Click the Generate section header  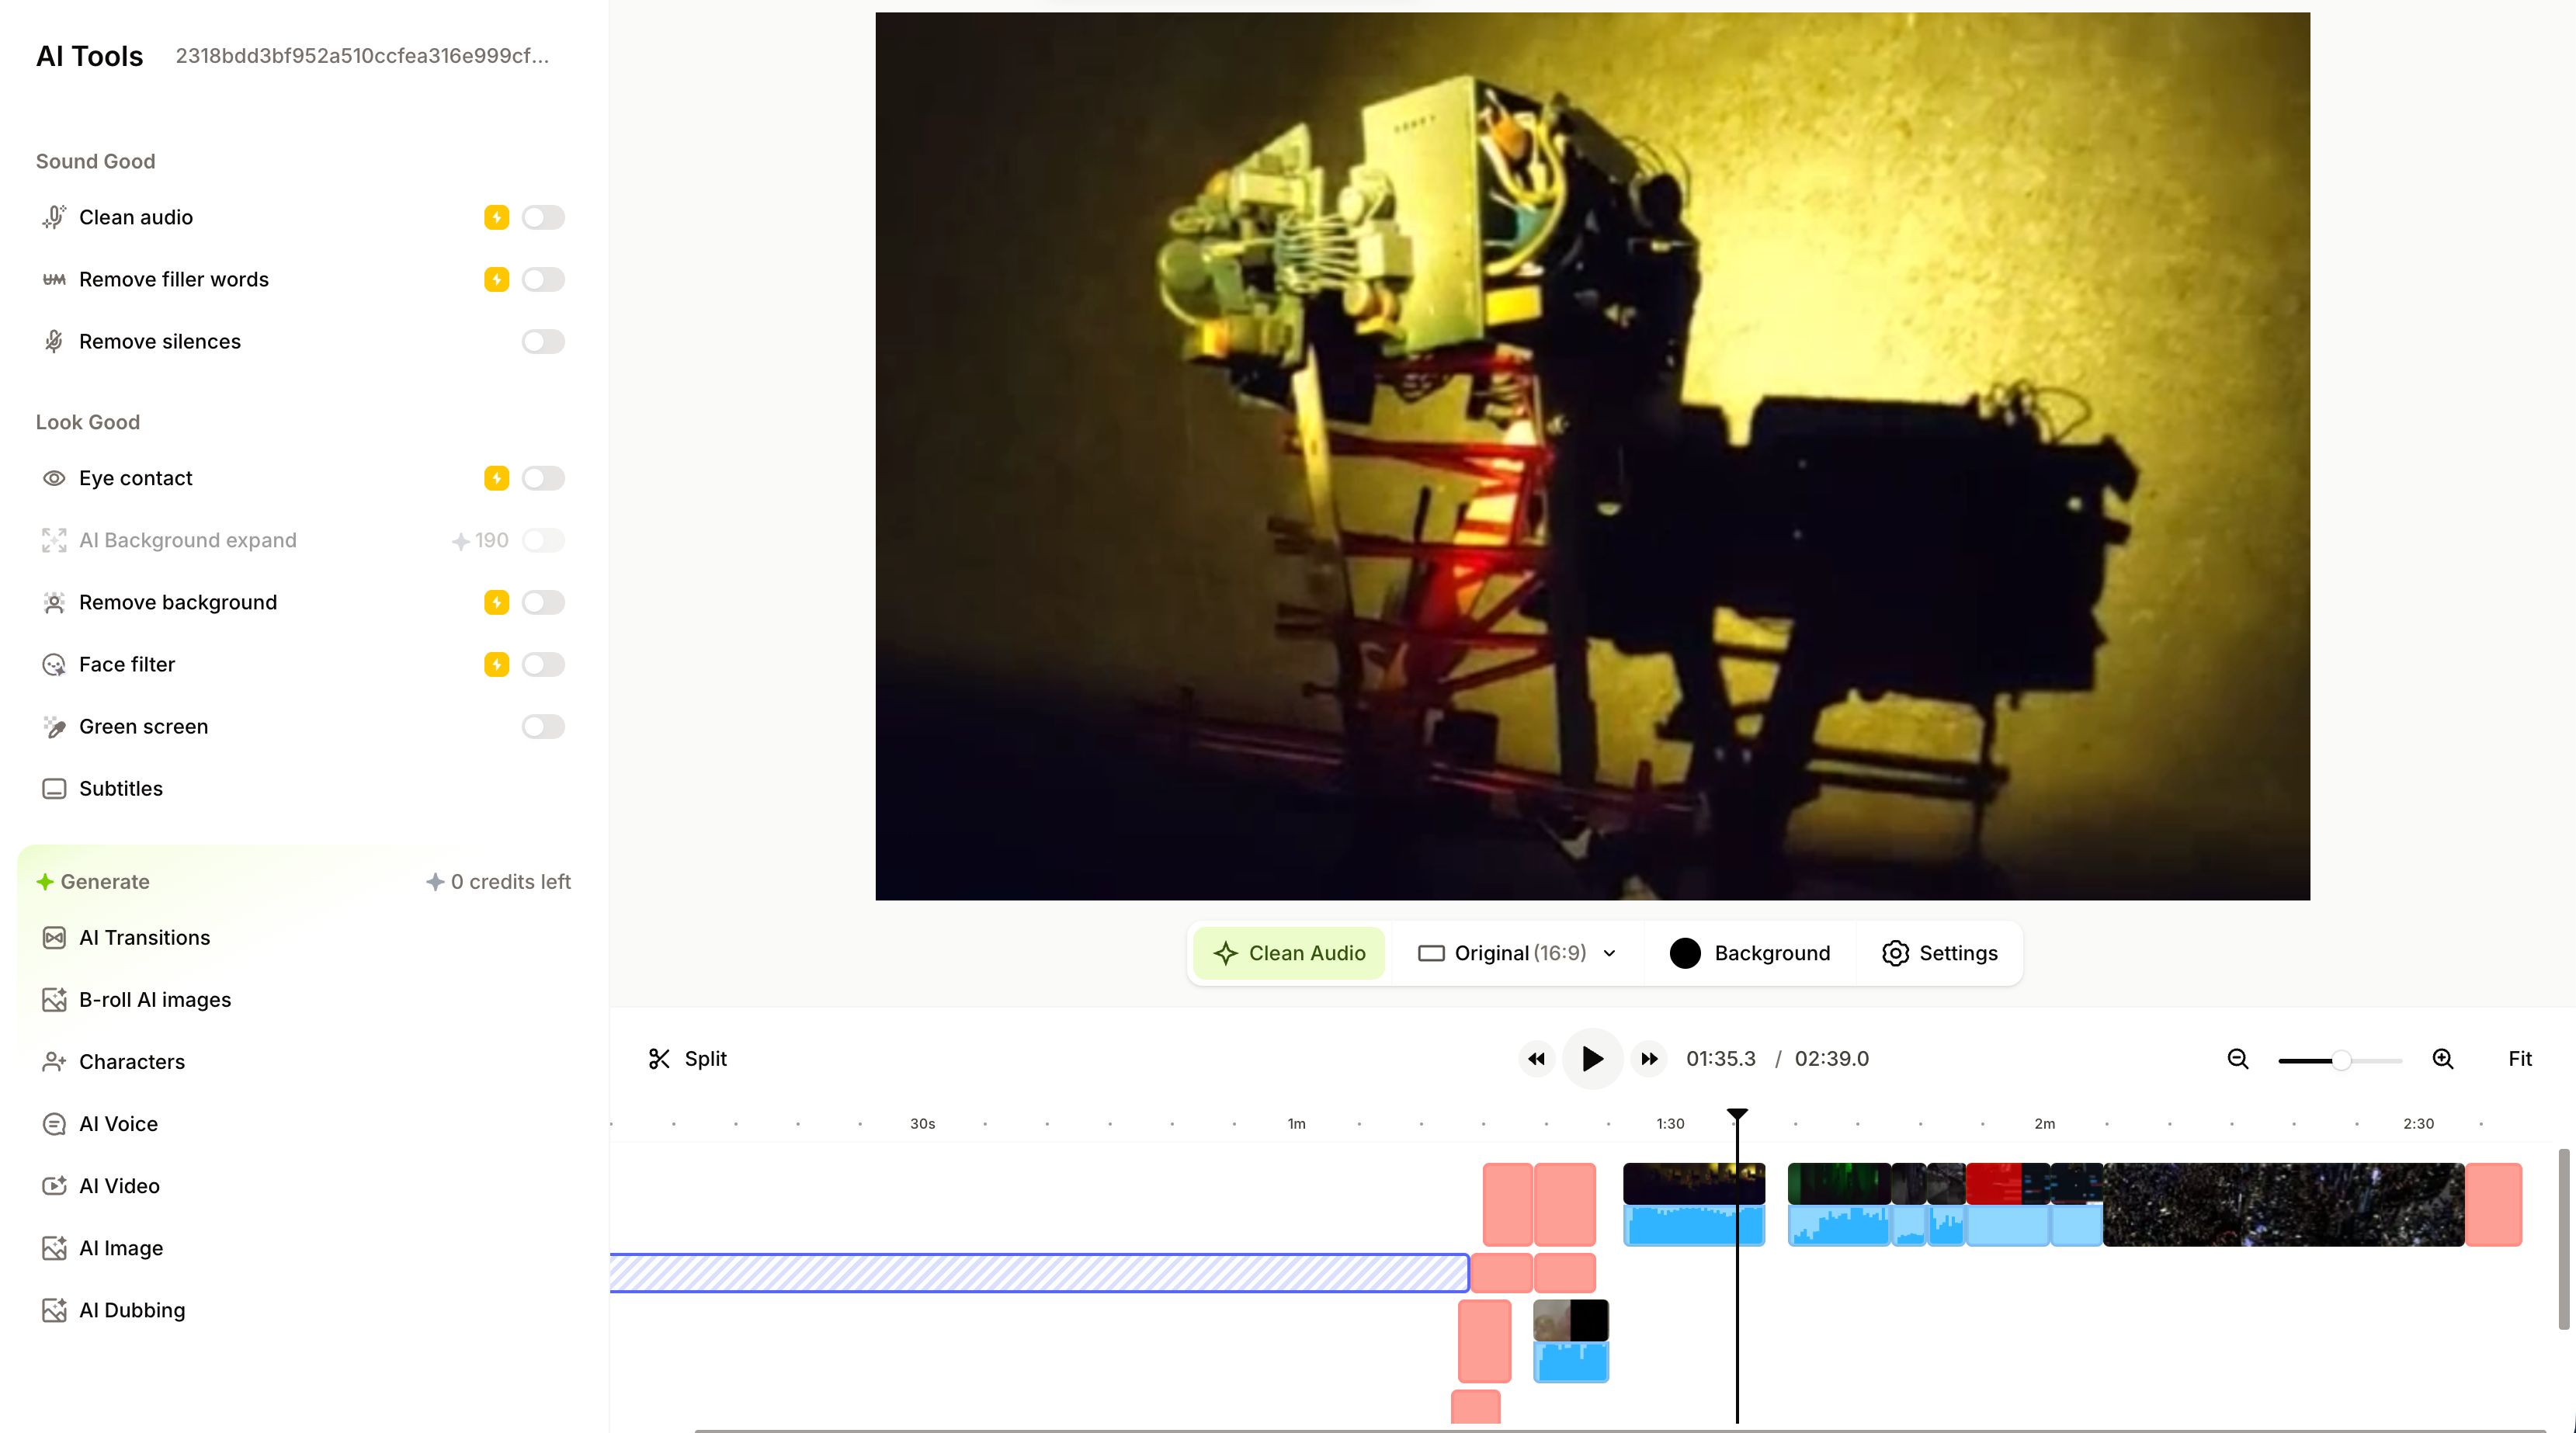[x=93, y=881]
